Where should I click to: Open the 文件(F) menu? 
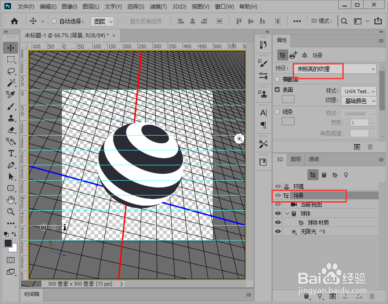(x=26, y=7)
